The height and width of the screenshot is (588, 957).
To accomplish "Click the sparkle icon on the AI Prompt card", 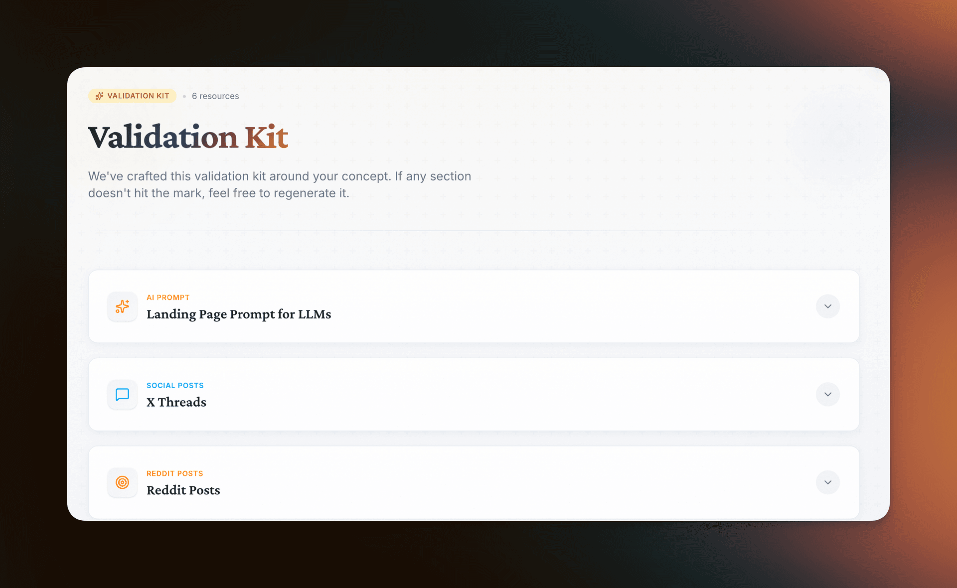I will click(122, 306).
